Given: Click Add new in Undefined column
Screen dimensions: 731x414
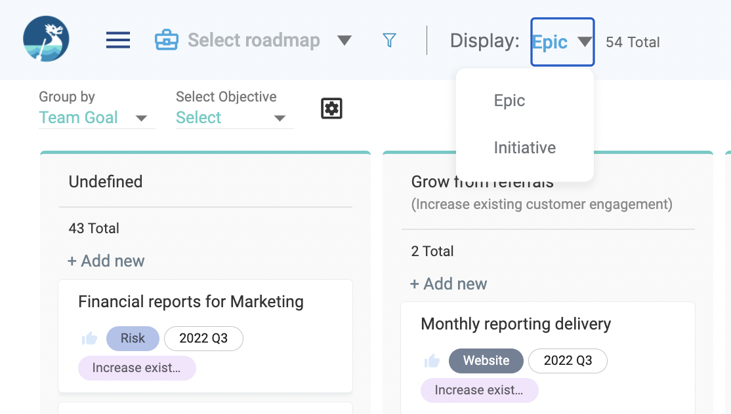Looking at the screenshot, I should point(106,261).
